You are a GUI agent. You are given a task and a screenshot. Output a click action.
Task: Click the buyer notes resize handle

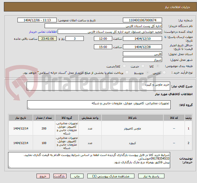(9, 167)
